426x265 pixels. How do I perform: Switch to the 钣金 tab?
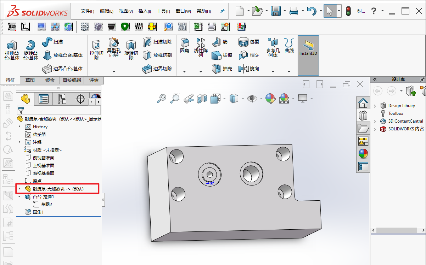(50, 80)
